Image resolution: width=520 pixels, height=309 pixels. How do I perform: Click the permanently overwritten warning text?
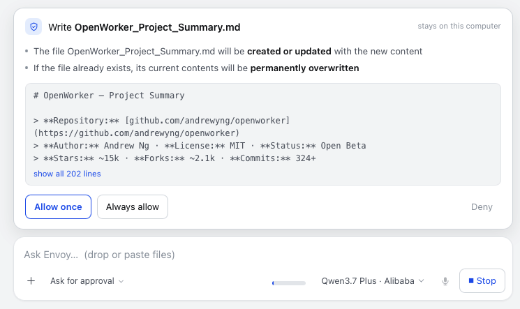(x=304, y=68)
